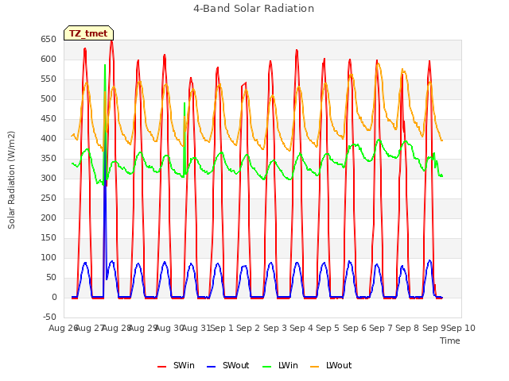Click the 400 y-axis tick label
Viewport: 509px width, 381px height.
(49, 139)
